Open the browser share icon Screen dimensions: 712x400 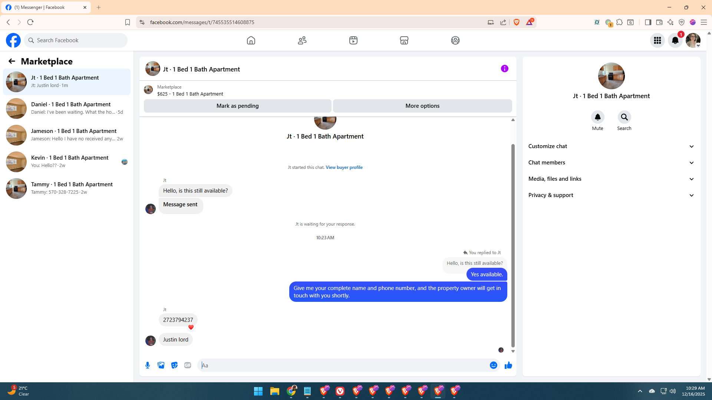[503, 22]
